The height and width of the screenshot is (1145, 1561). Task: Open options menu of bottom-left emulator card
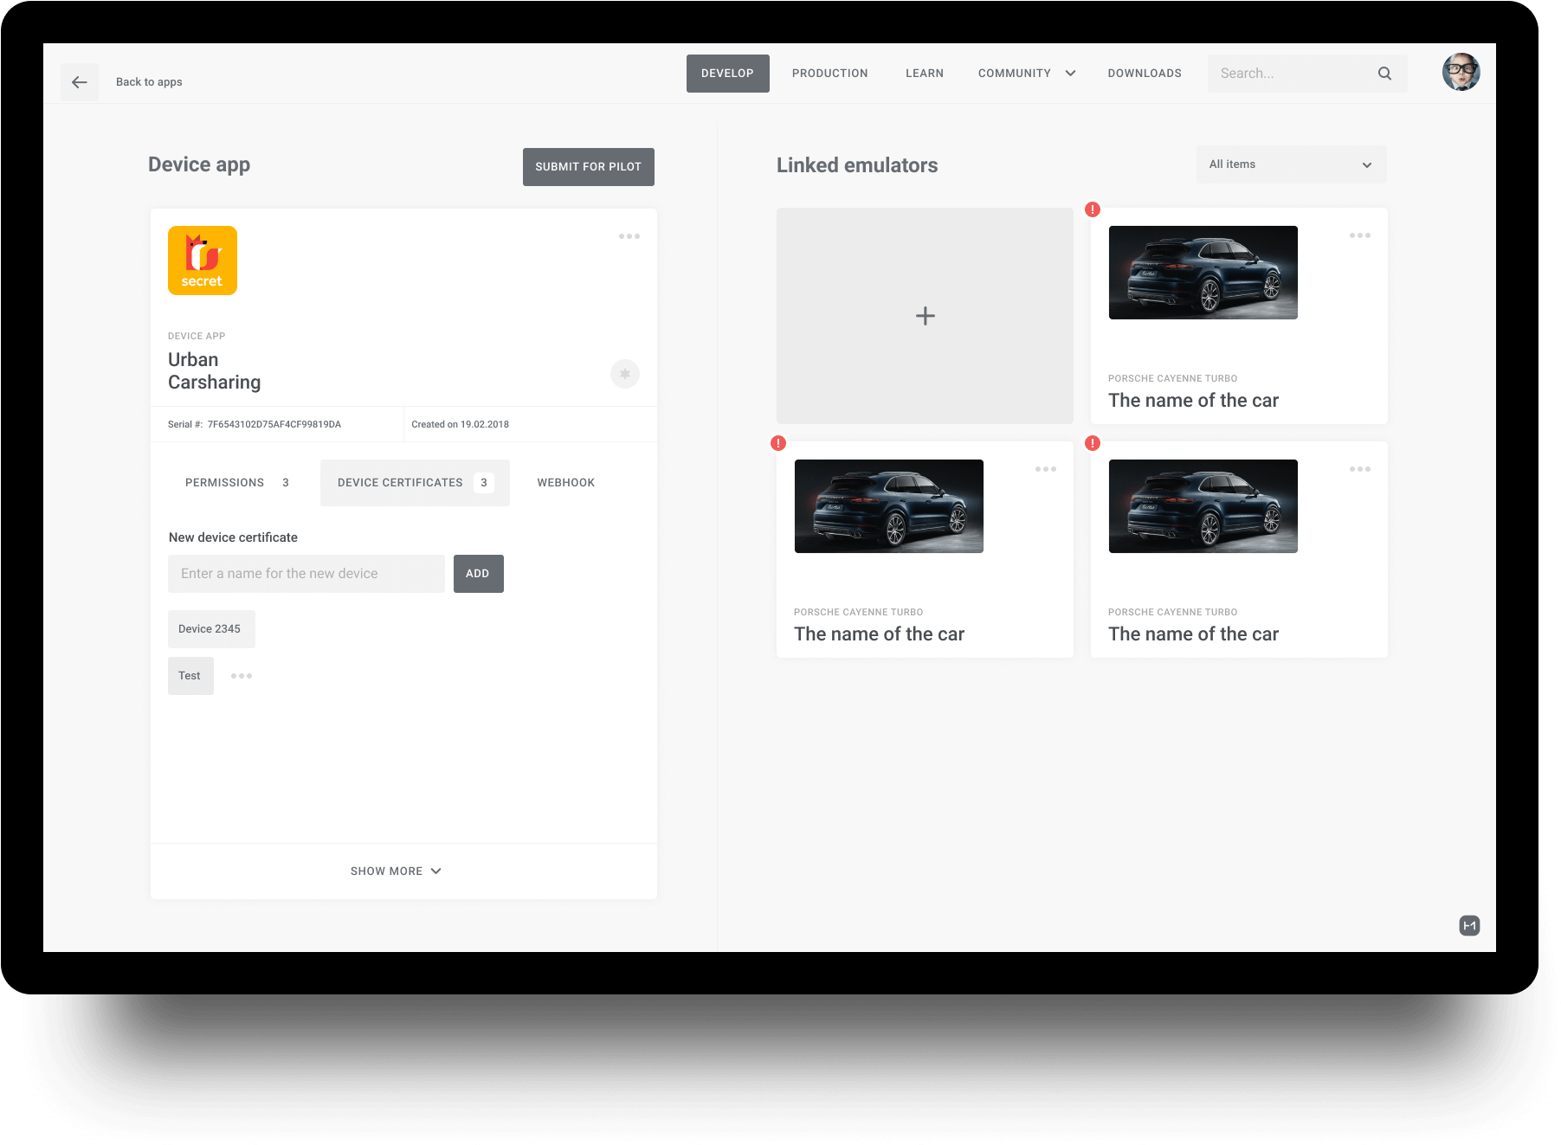1045,469
